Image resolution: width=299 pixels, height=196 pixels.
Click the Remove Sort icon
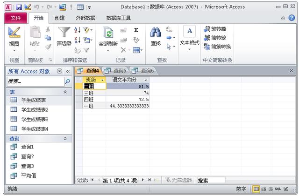coord(77,50)
